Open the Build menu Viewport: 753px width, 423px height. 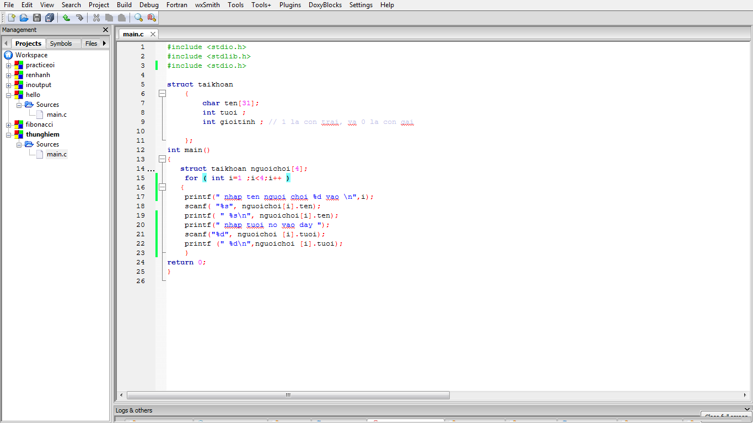(x=124, y=5)
